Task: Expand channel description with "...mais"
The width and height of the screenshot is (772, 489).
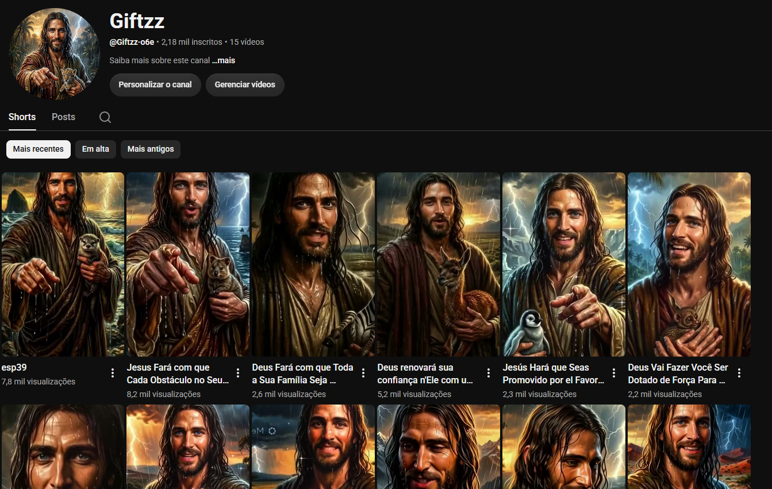Action: [224, 60]
